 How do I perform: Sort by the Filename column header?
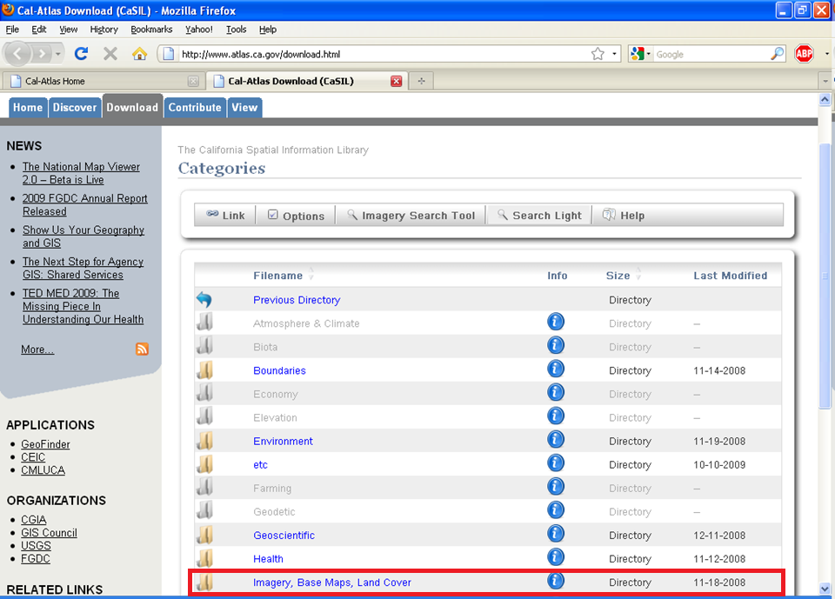point(278,276)
